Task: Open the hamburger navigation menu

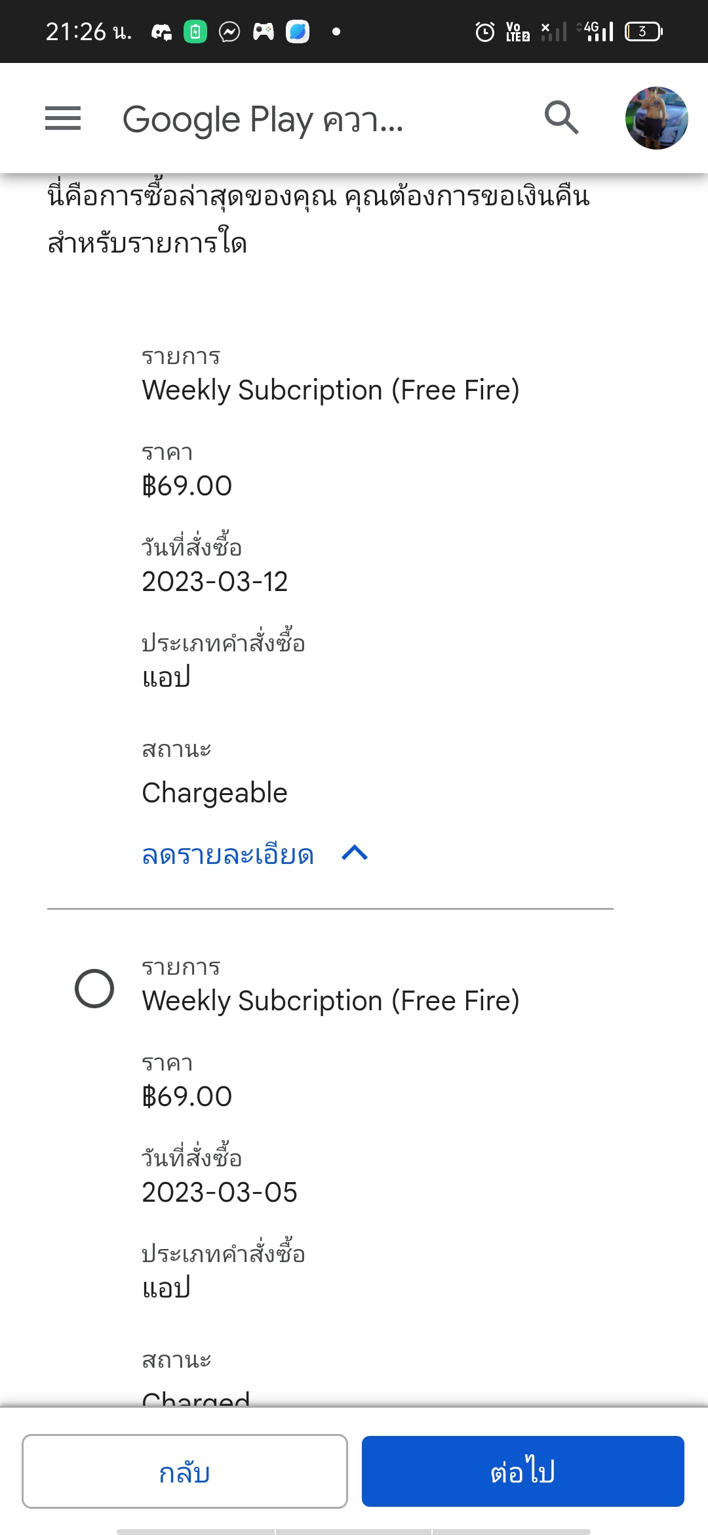Action: (x=63, y=119)
